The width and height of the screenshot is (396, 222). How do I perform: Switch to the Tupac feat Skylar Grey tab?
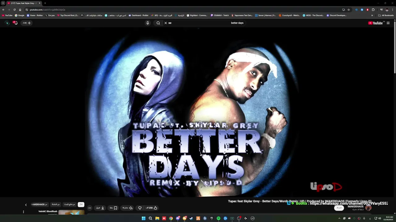point(23,3)
